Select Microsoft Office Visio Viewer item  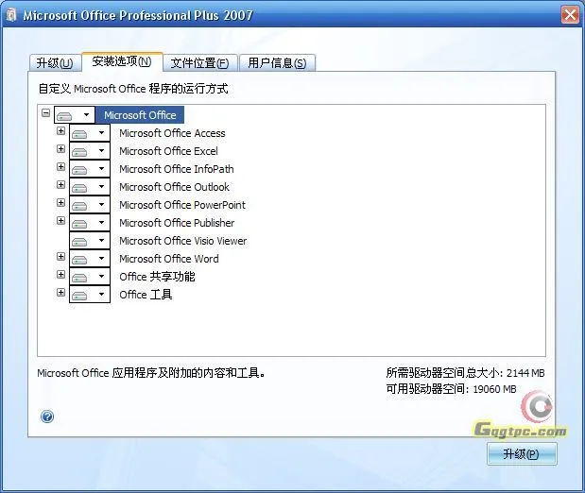pyautogui.click(x=182, y=241)
